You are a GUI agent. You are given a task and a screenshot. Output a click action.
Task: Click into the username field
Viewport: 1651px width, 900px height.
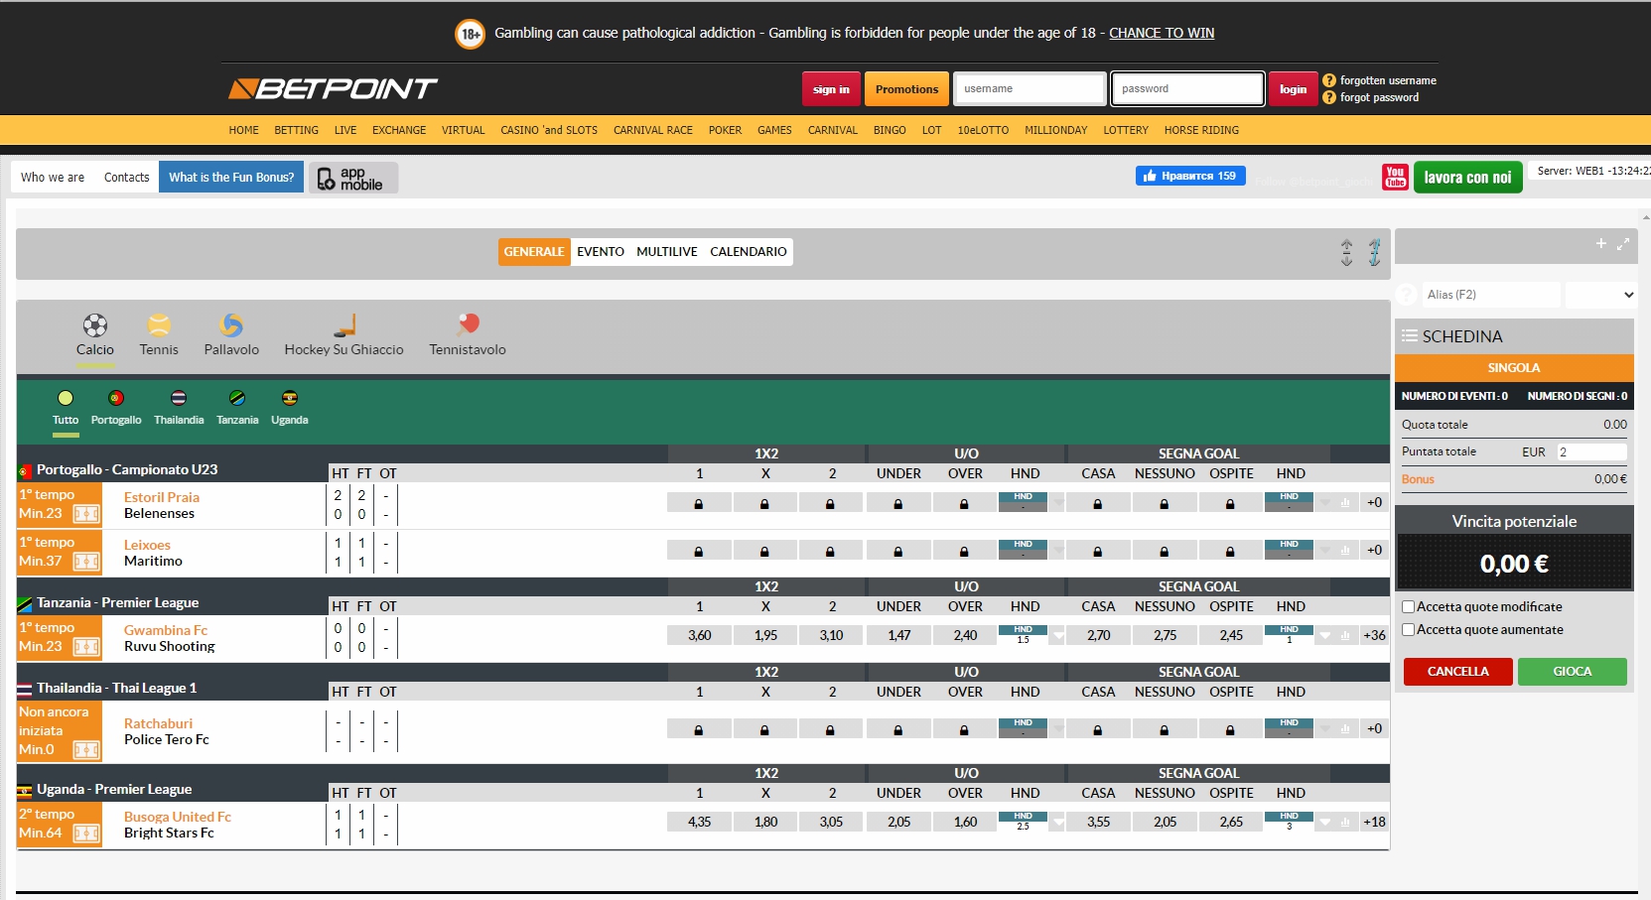[1030, 88]
